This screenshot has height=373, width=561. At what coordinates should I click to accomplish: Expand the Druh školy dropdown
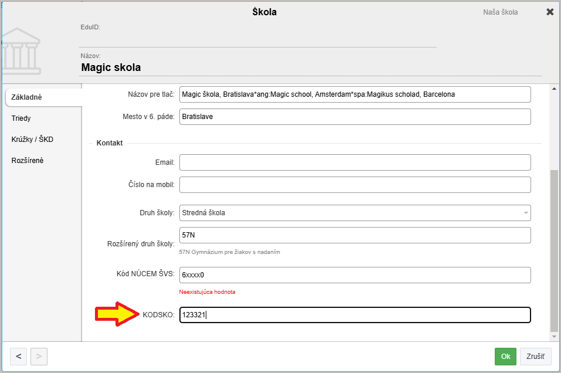tap(526, 213)
